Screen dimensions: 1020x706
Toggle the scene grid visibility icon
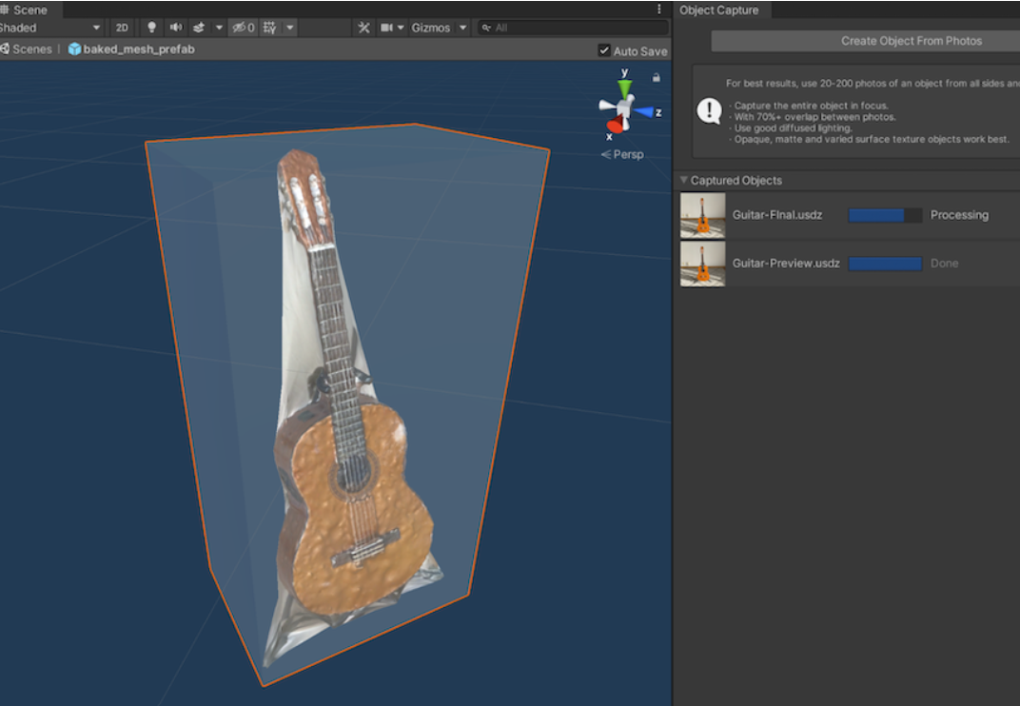pyautogui.click(x=270, y=28)
